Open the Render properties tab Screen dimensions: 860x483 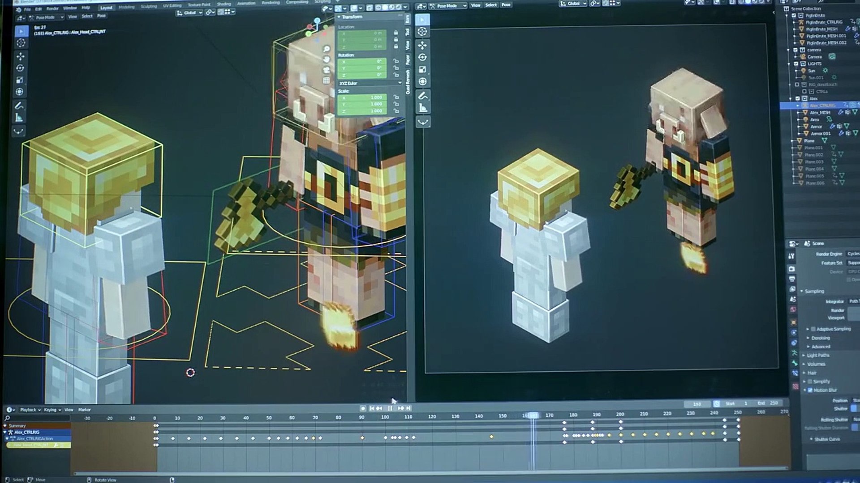(792, 269)
